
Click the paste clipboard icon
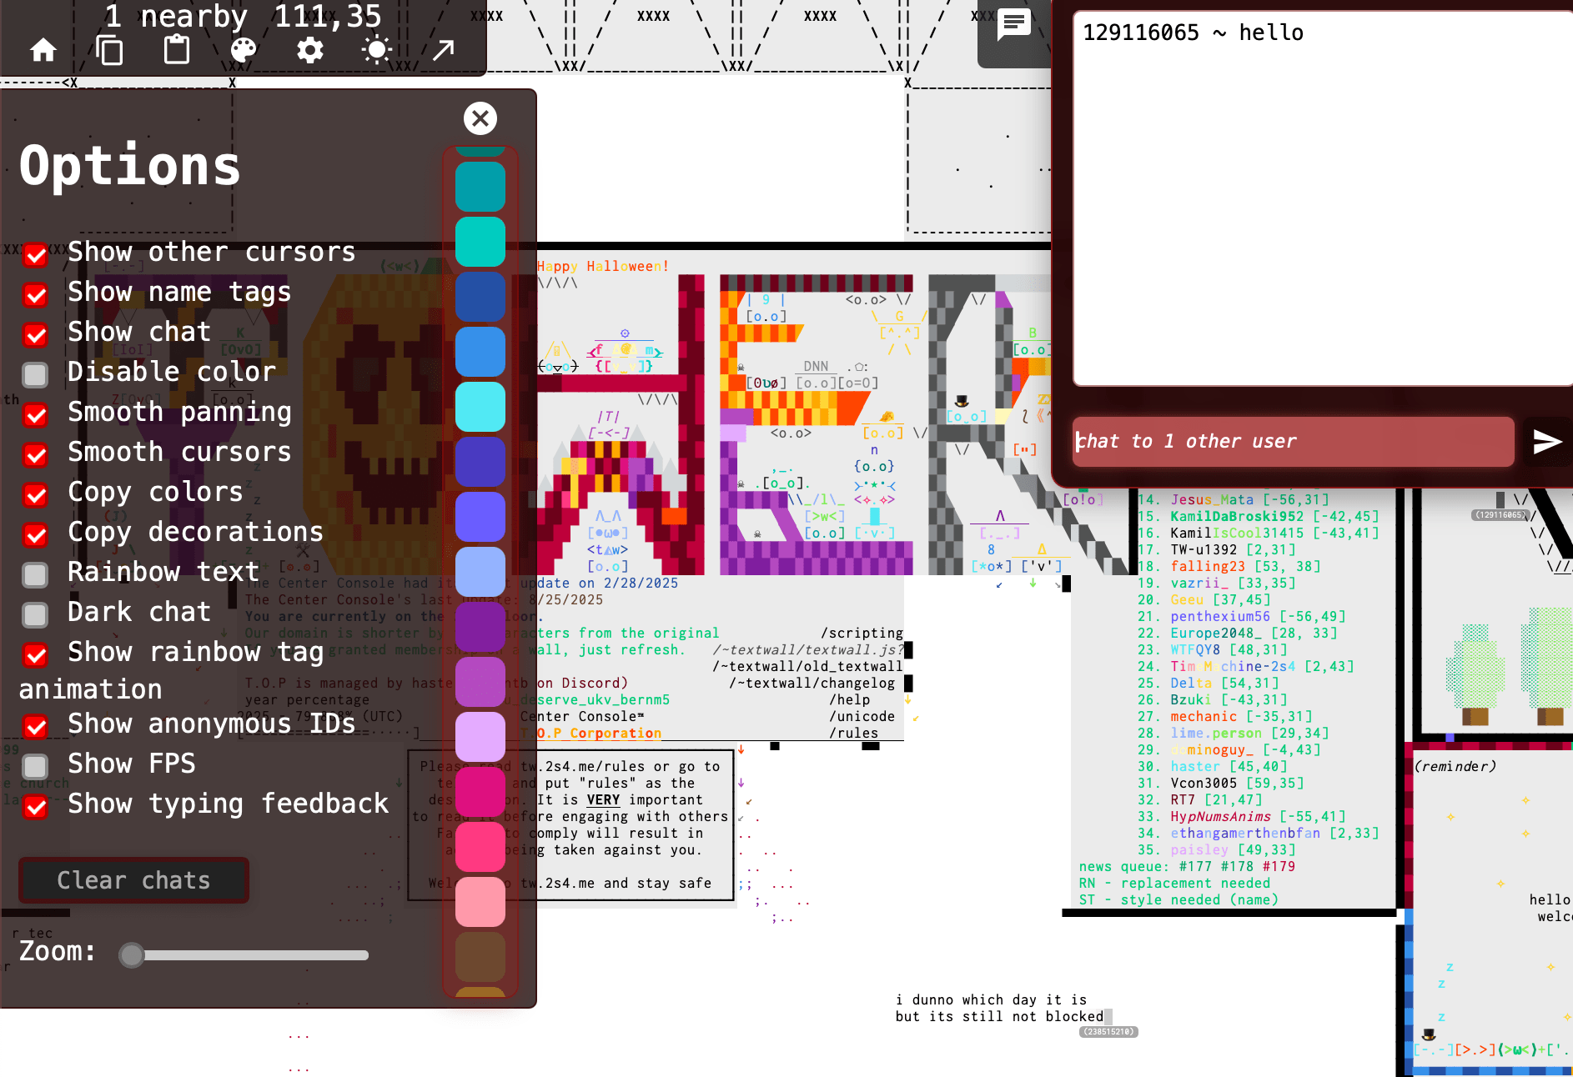[176, 50]
